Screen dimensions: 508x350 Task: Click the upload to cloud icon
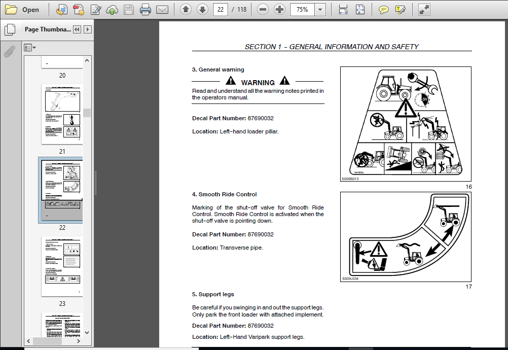coord(112,10)
